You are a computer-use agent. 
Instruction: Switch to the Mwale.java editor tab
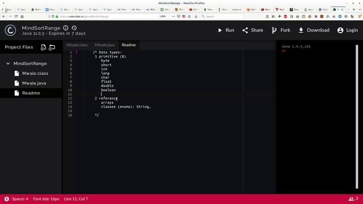pyautogui.click(x=104, y=45)
